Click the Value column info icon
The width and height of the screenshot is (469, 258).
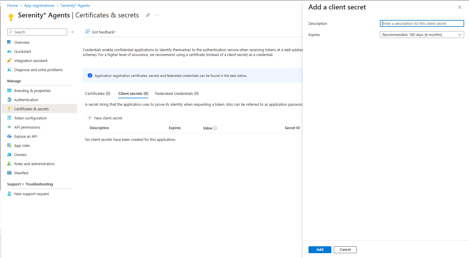[215, 128]
